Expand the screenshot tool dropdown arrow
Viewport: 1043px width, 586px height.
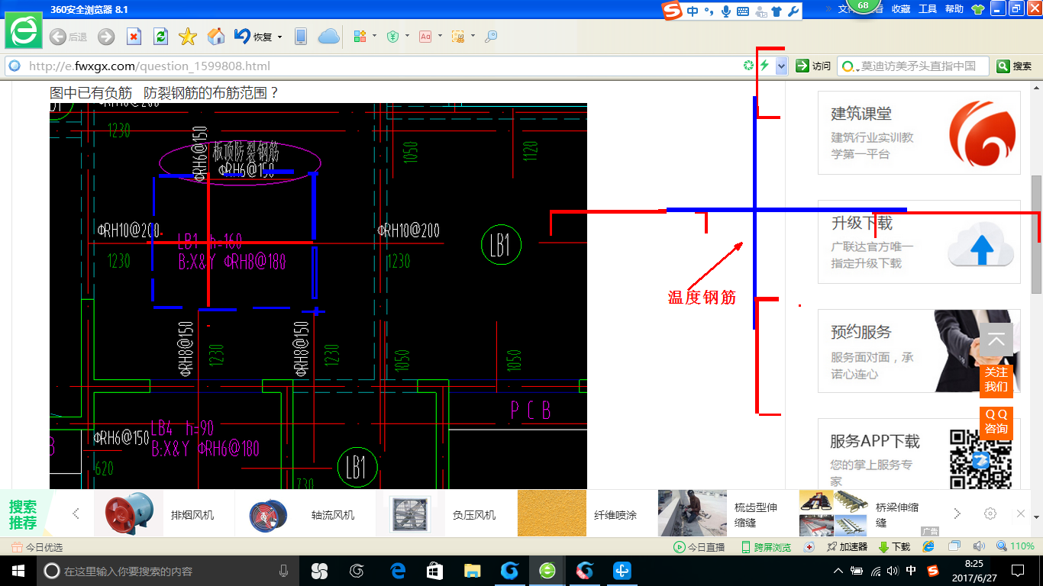click(x=473, y=36)
